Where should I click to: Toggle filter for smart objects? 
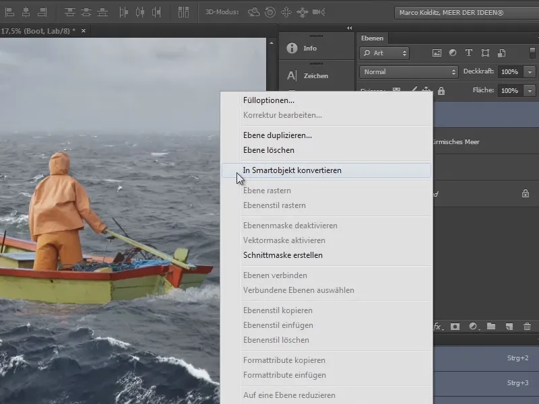(x=501, y=53)
